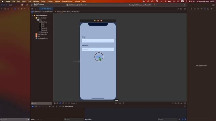Select Exit in the document outline
The width and height of the screenshot is (216, 121).
coord(37,36)
